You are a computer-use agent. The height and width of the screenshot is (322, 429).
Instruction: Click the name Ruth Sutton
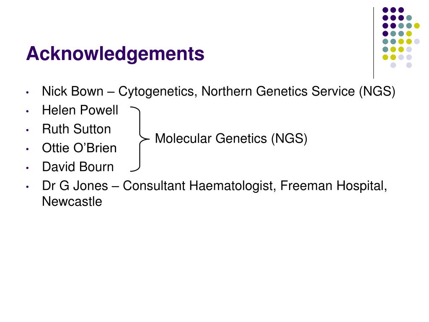tap(76, 129)
